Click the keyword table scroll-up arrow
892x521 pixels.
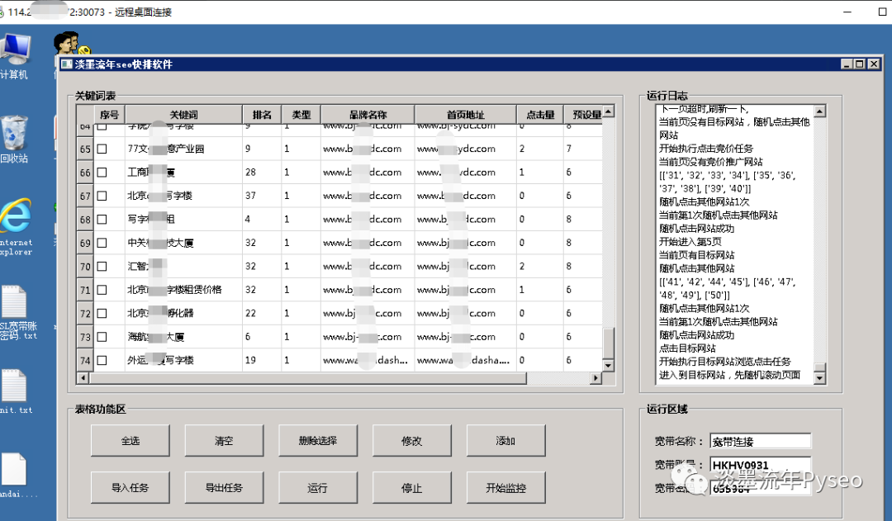coord(608,111)
